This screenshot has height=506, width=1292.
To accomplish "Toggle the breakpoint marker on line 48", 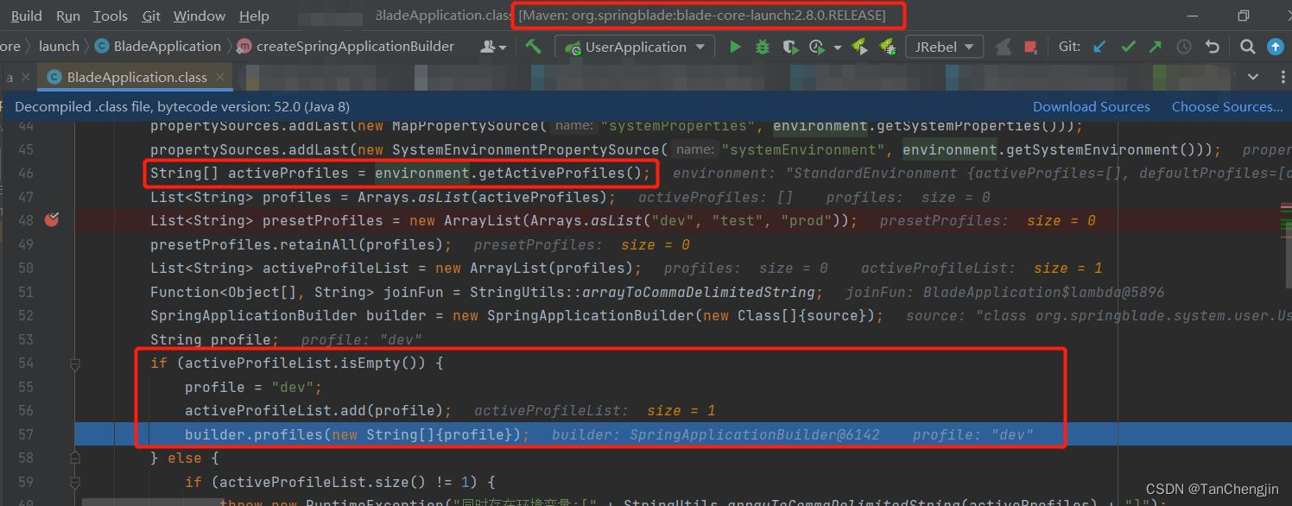I will (x=52, y=219).
